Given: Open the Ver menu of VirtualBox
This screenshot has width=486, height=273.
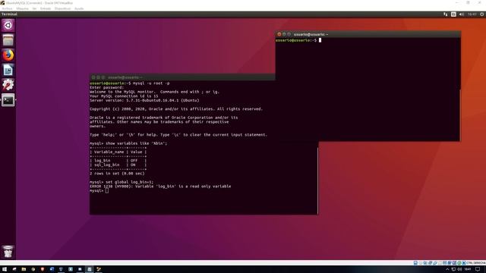Looking at the screenshot, I should [x=34, y=8].
